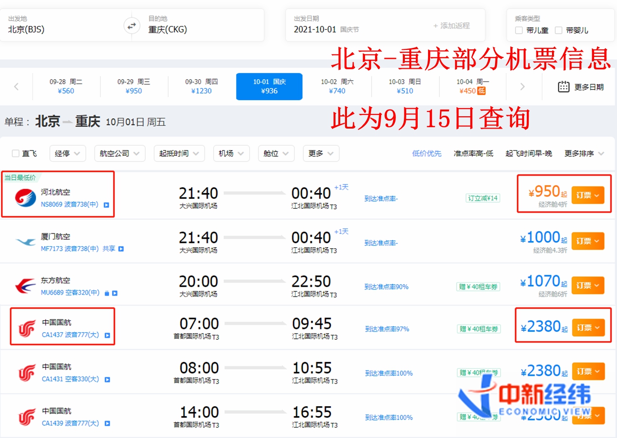This screenshot has height=438, width=617.
Task: Click the 添加返程 add return trip link
Action: [451, 26]
